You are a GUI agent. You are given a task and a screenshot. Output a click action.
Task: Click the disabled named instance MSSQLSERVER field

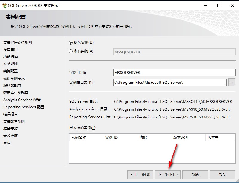pos(174,52)
